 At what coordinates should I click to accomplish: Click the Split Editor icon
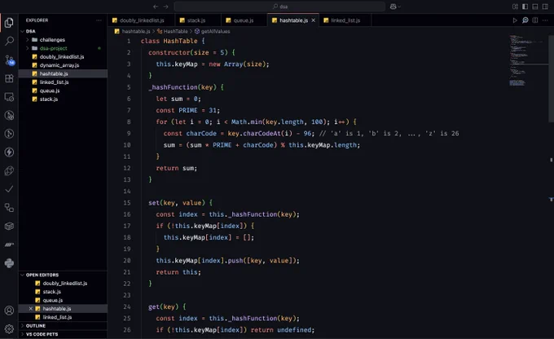coord(535,20)
